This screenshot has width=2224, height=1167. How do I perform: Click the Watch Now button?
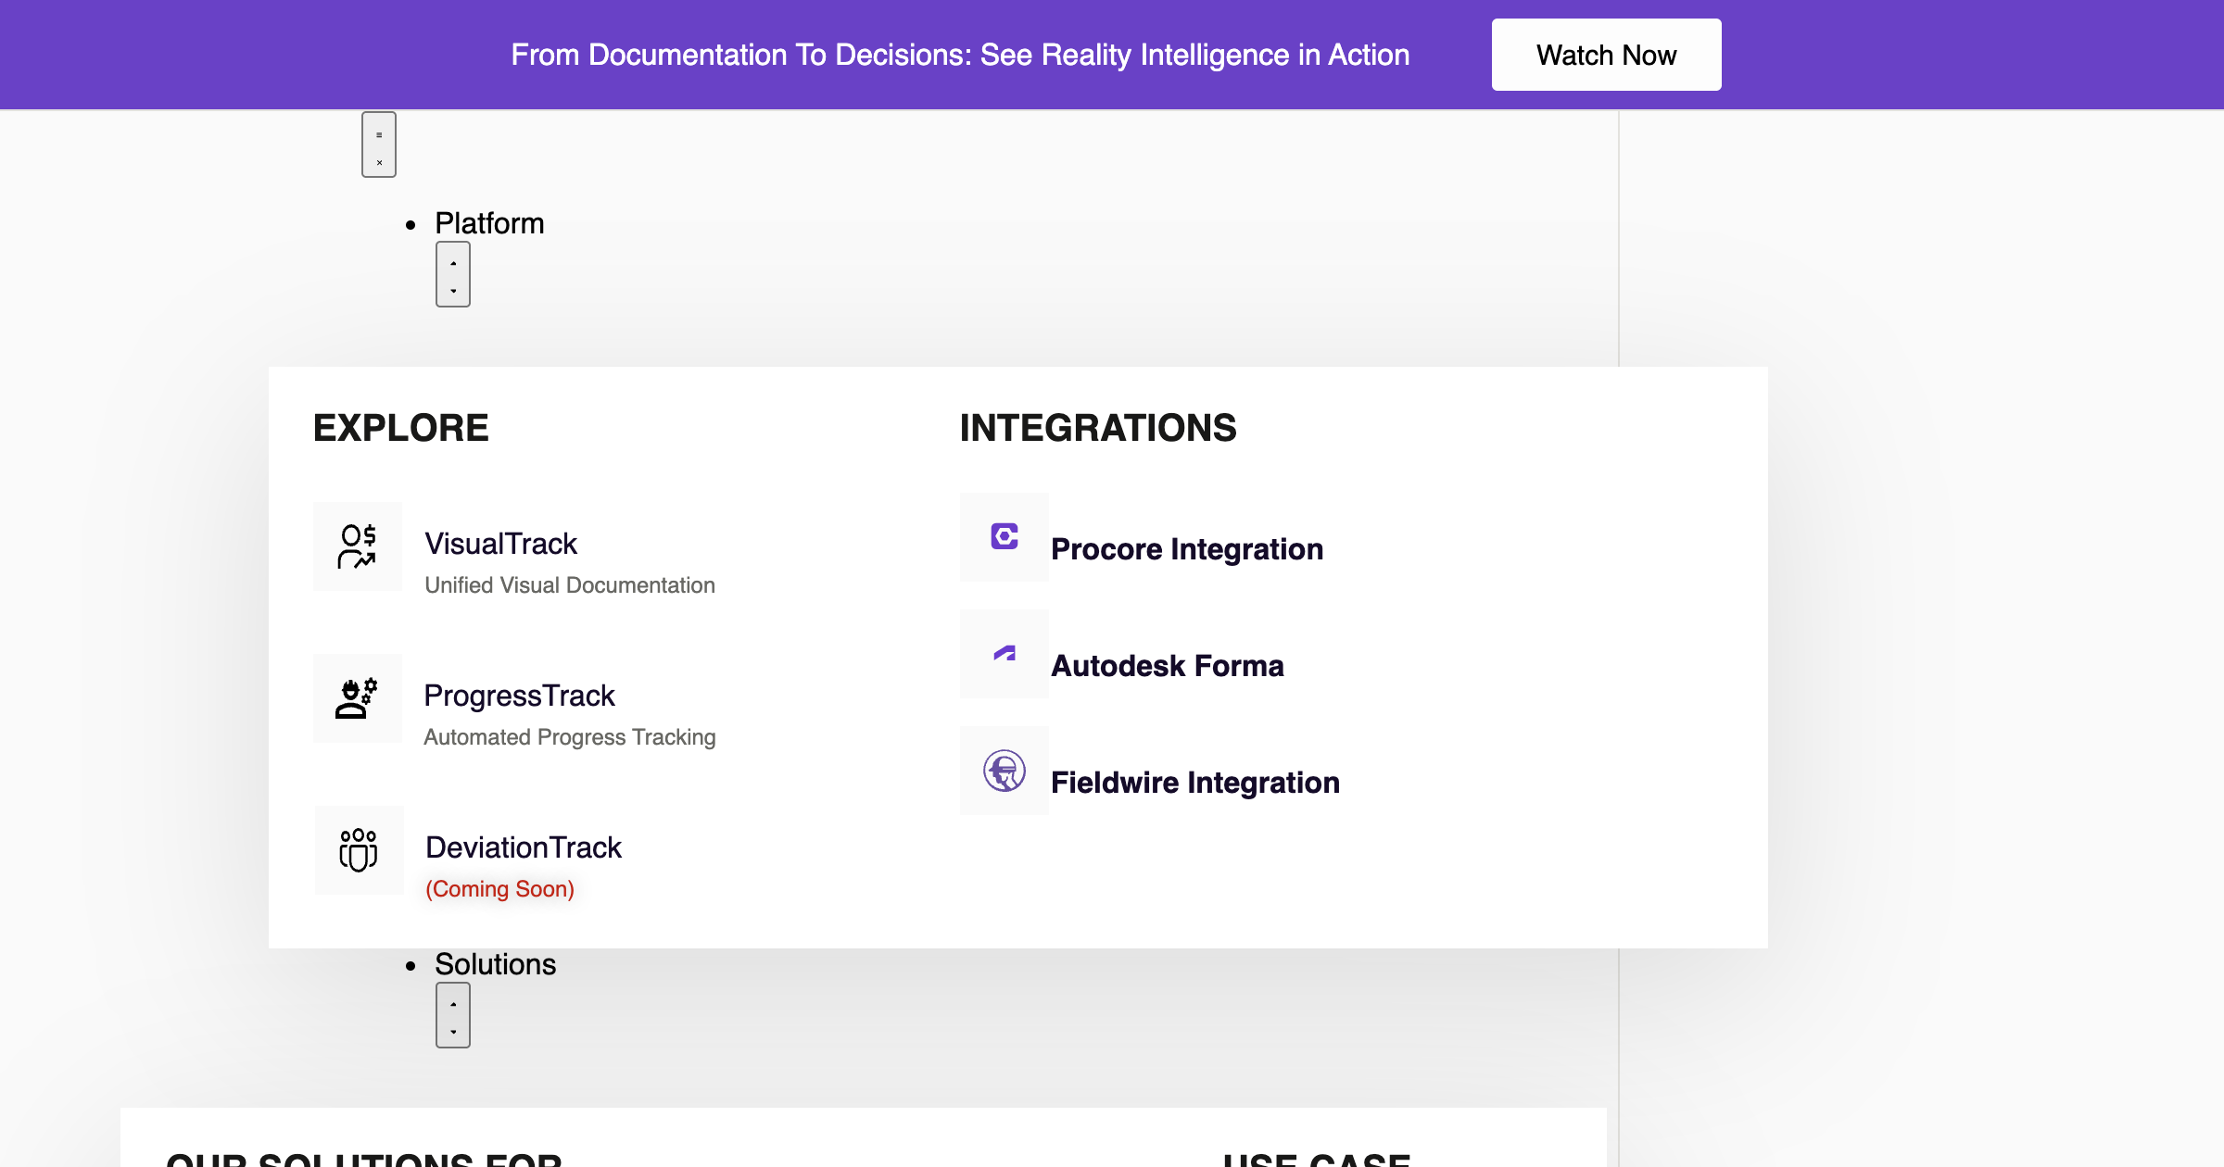click(1606, 55)
